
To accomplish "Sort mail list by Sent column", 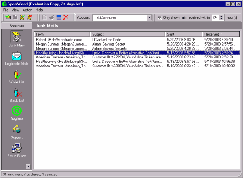I will click(x=184, y=34).
